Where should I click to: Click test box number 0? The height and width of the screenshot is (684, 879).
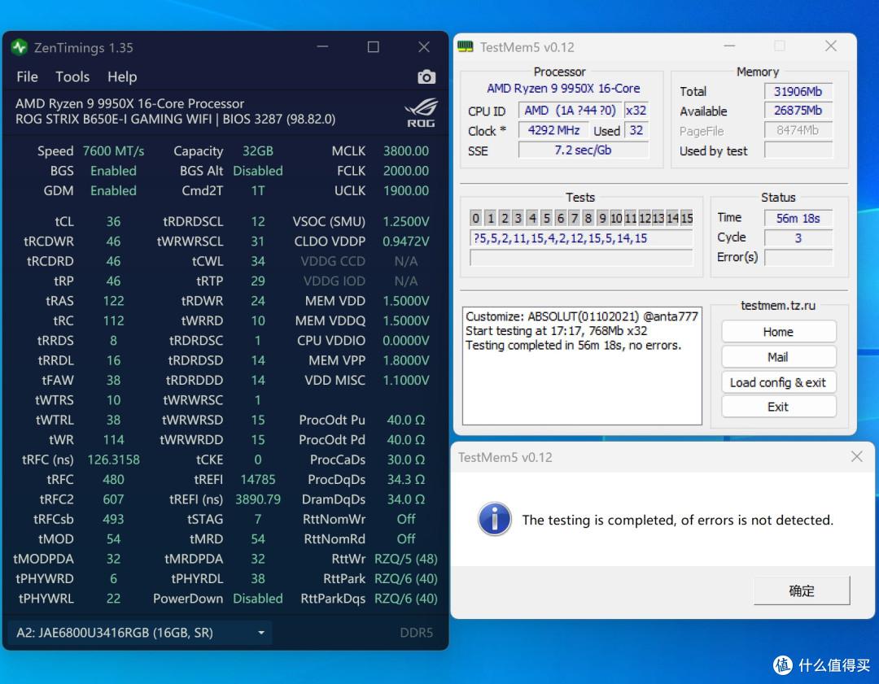point(476,218)
